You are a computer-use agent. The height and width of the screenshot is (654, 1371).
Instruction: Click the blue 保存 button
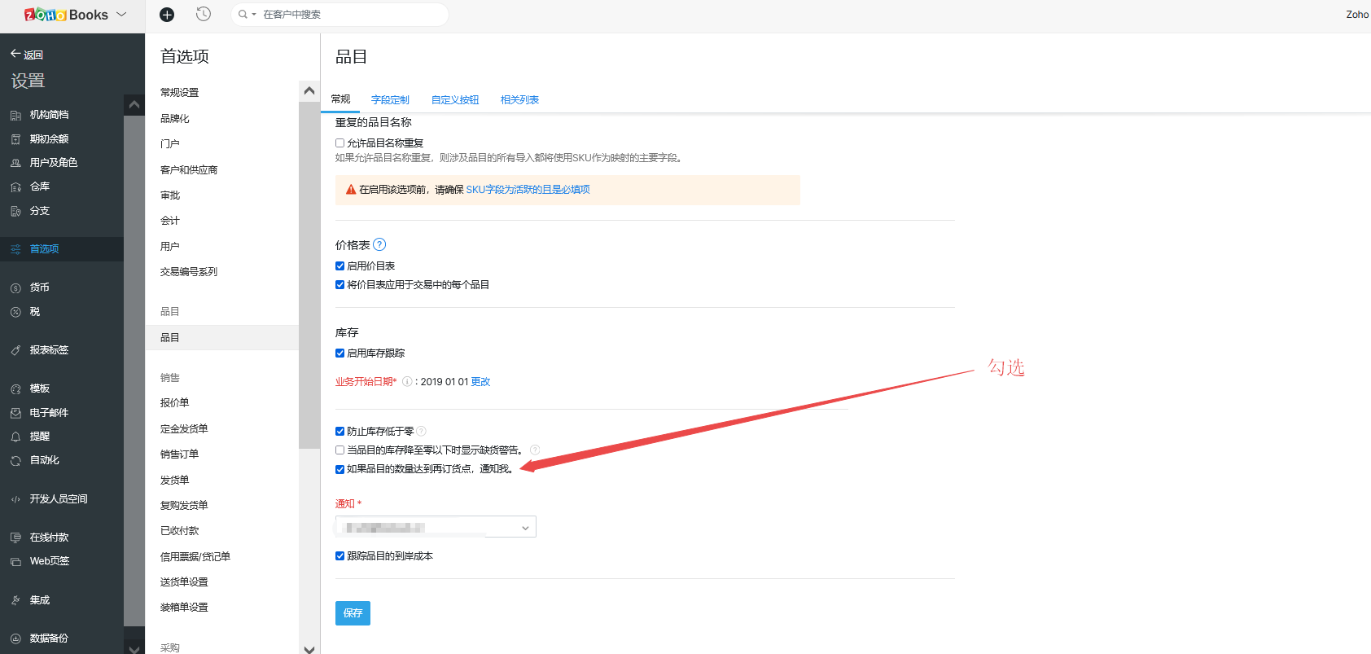point(353,613)
